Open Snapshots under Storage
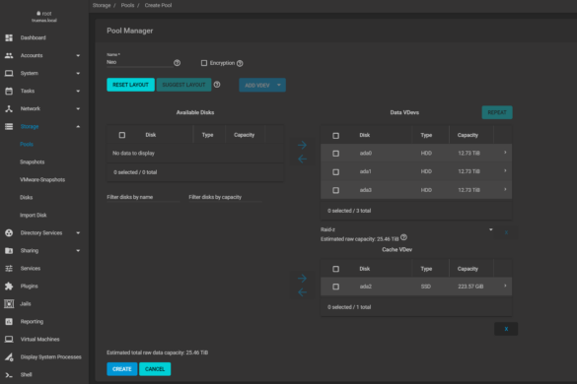Viewport: 577px width, 384px height. pyautogui.click(x=32, y=162)
